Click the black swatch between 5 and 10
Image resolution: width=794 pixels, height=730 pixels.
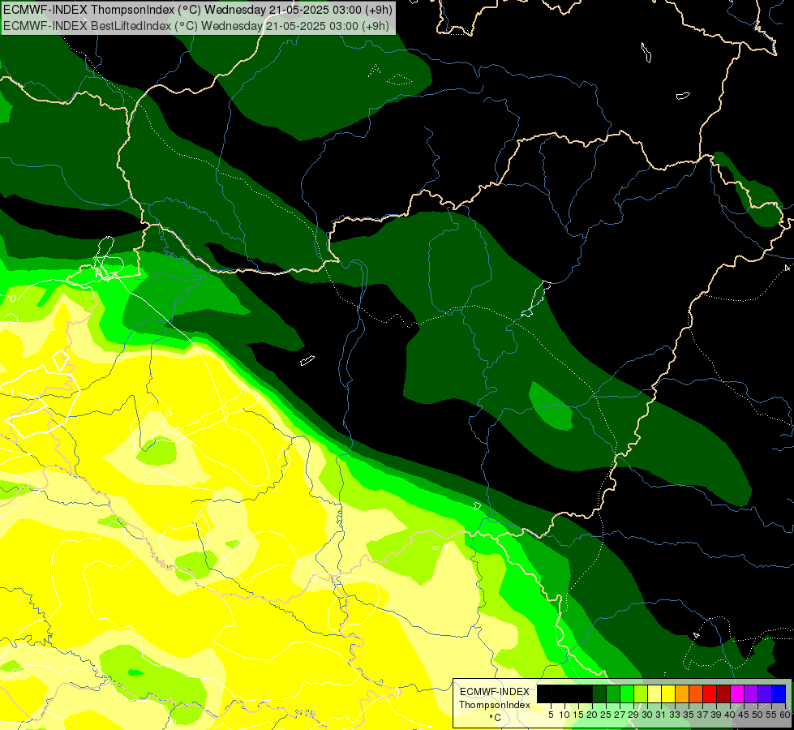click(x=557, y=693)
